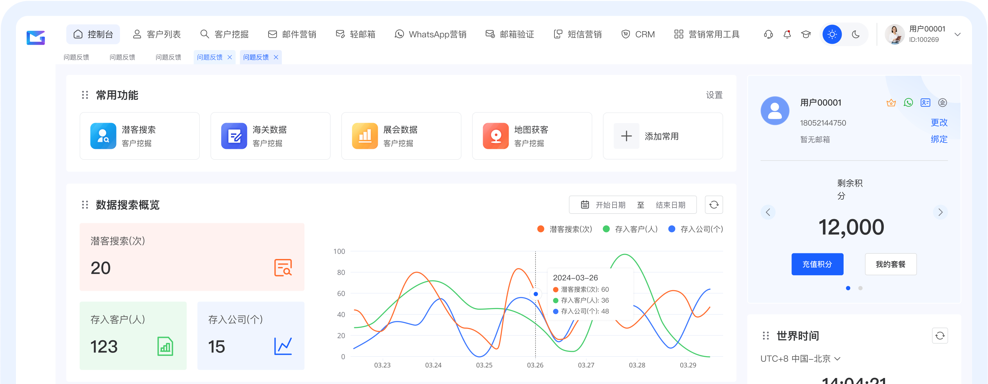This screenshot has width=988, height=384.
Task: Switch to dark mode moon button
Action: 856,34
